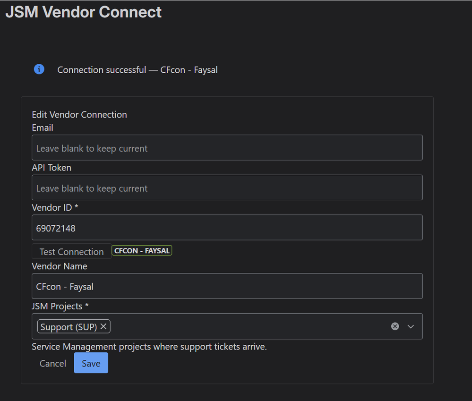Image resolution: width=472 pixels, height=401 pixels.
Task: Clear all selected JSM Projects
Action: 395,326
